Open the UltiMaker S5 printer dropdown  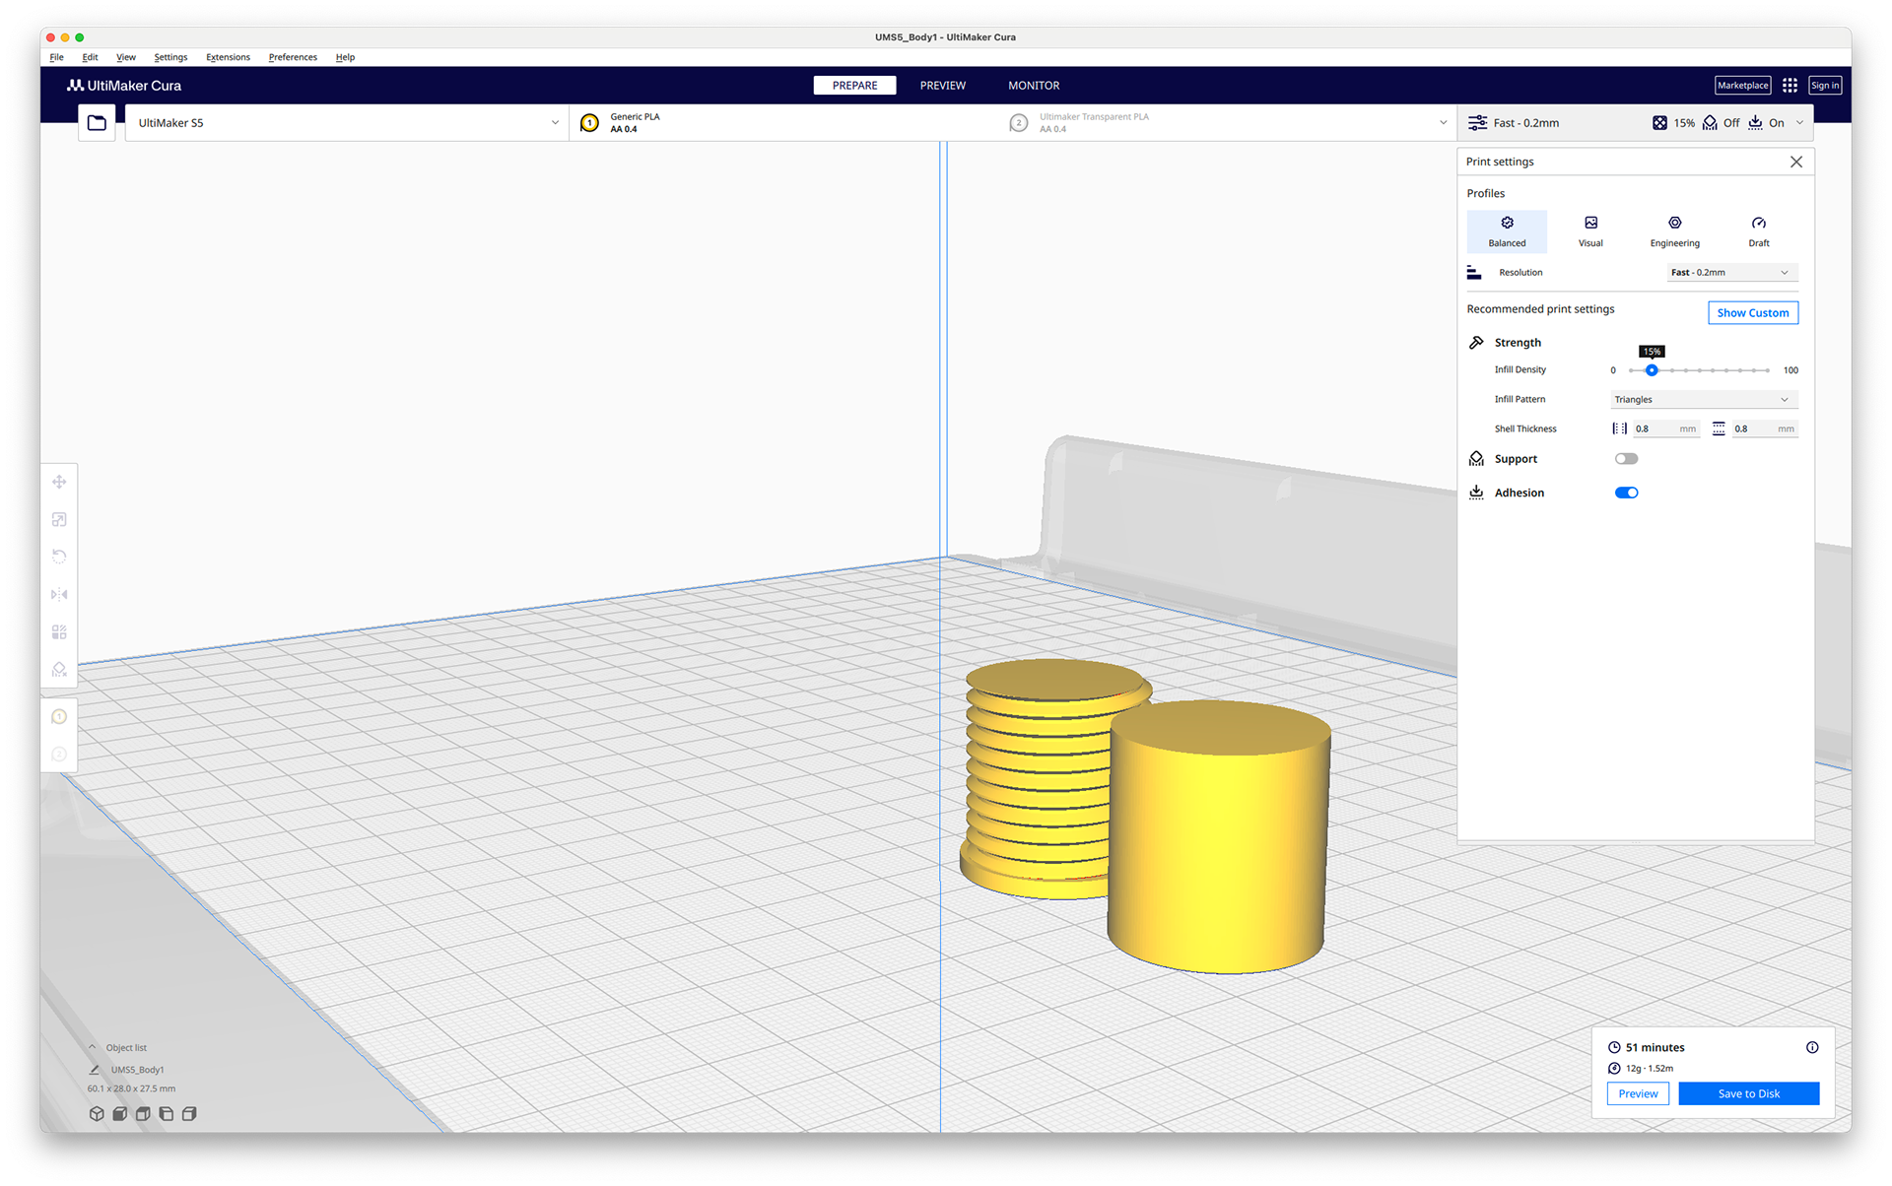[347, 123]
